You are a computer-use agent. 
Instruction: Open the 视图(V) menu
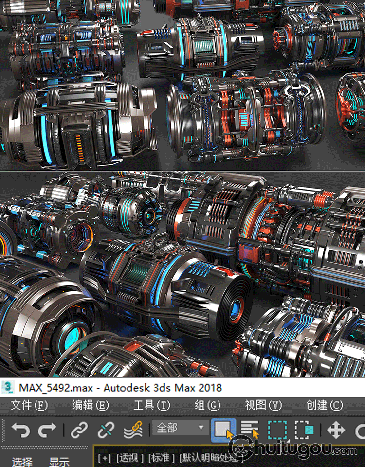263,405
